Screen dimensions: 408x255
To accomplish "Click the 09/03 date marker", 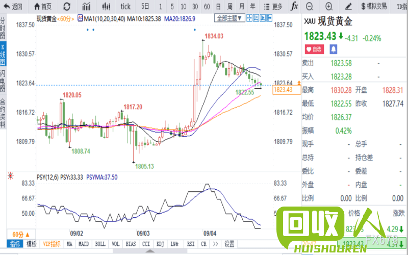I will (x=143, y=234).
